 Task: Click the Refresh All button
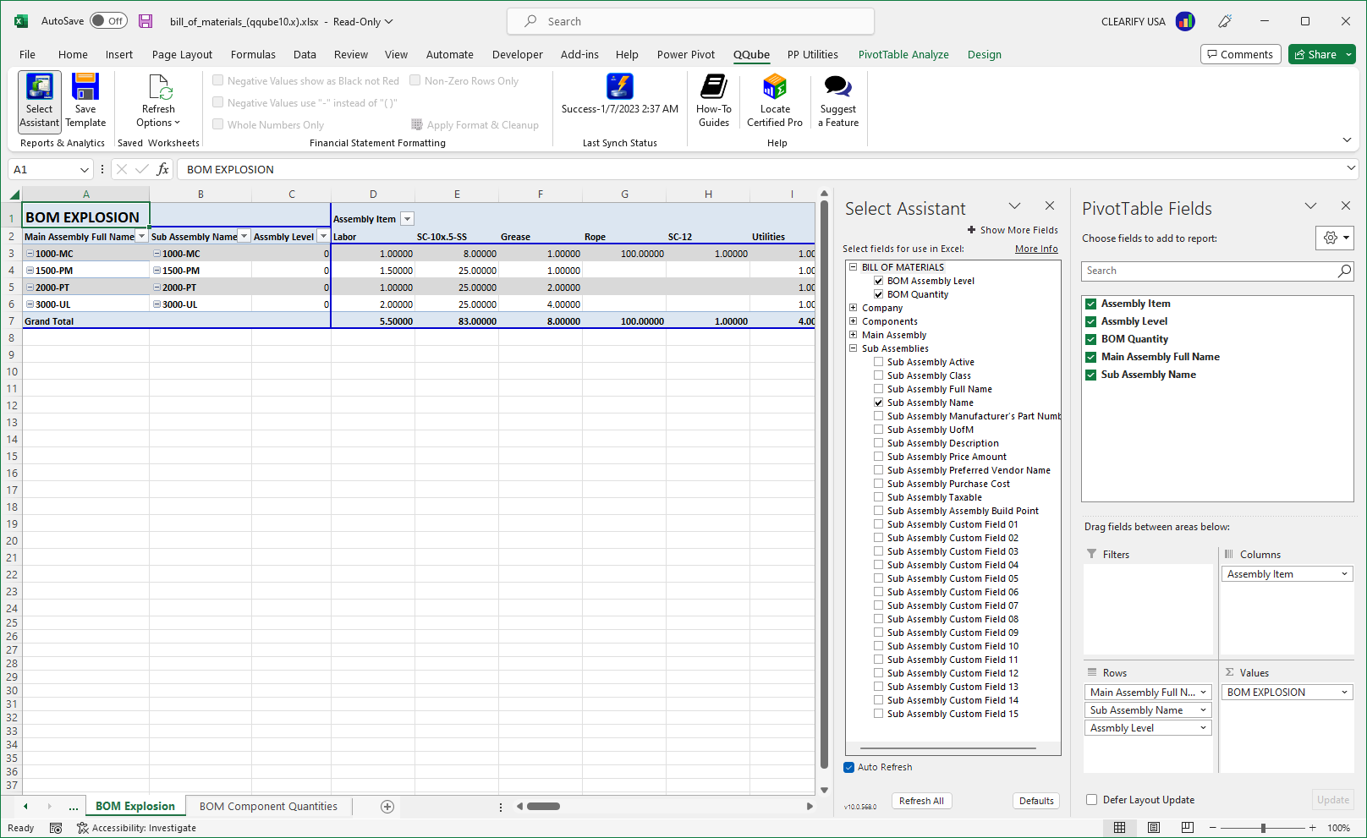click(921, 801)
